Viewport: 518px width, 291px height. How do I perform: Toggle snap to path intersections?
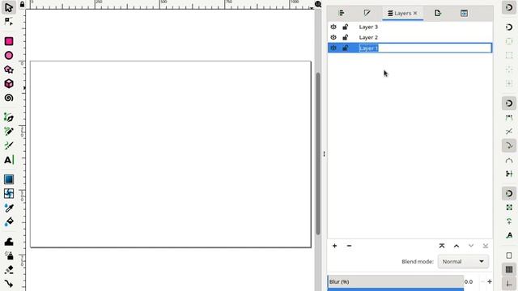pyautogui.click(x=509, y=132)
